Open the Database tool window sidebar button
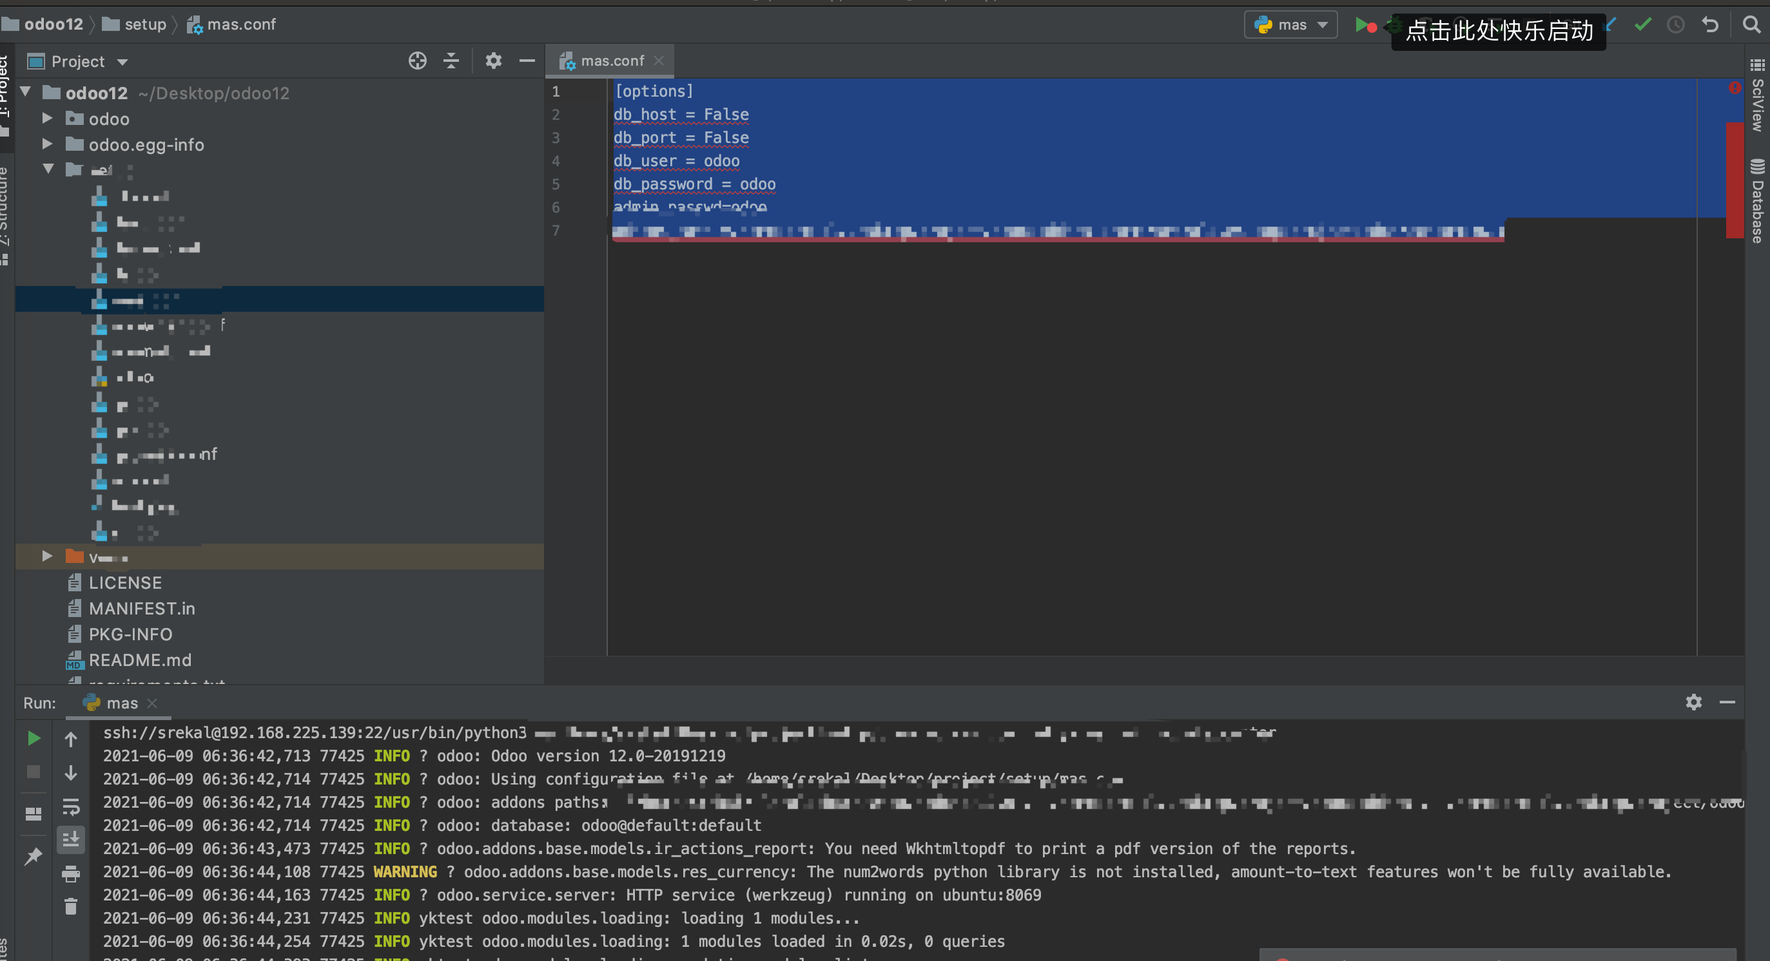 click(x=1757, y=202)
